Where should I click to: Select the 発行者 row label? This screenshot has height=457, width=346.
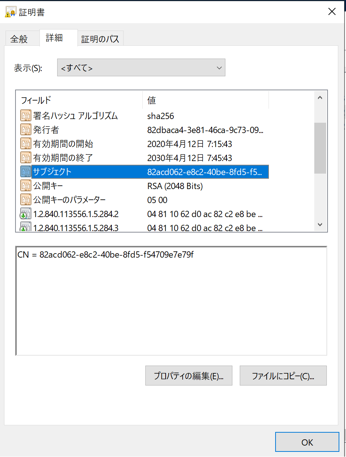(46, 130)
